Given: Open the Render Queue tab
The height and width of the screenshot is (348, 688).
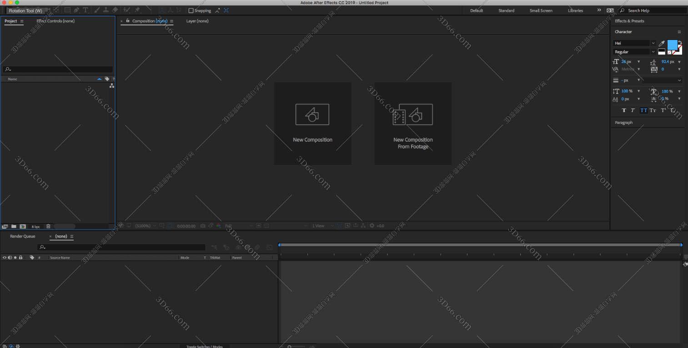Looking at the screenshot, I should (x=22, y=236).
